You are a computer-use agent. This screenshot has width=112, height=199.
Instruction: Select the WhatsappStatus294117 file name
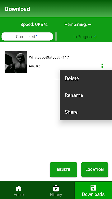(x=49, y=58)
